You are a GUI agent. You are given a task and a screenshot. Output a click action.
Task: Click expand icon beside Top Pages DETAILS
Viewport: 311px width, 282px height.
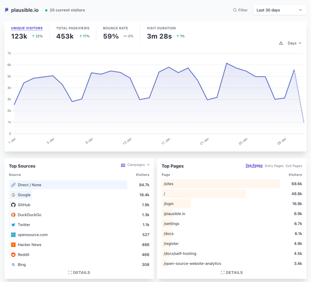tap(223, 273)
